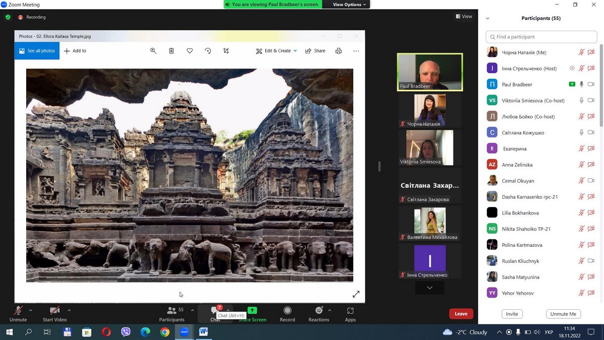Click the green encryption shield icon
The image size is (604, 340).
[8, 17]
